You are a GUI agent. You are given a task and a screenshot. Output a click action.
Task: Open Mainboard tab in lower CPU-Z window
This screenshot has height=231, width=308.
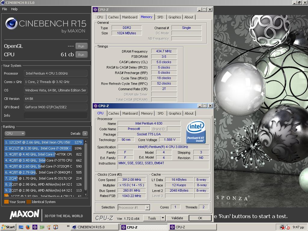130,113
